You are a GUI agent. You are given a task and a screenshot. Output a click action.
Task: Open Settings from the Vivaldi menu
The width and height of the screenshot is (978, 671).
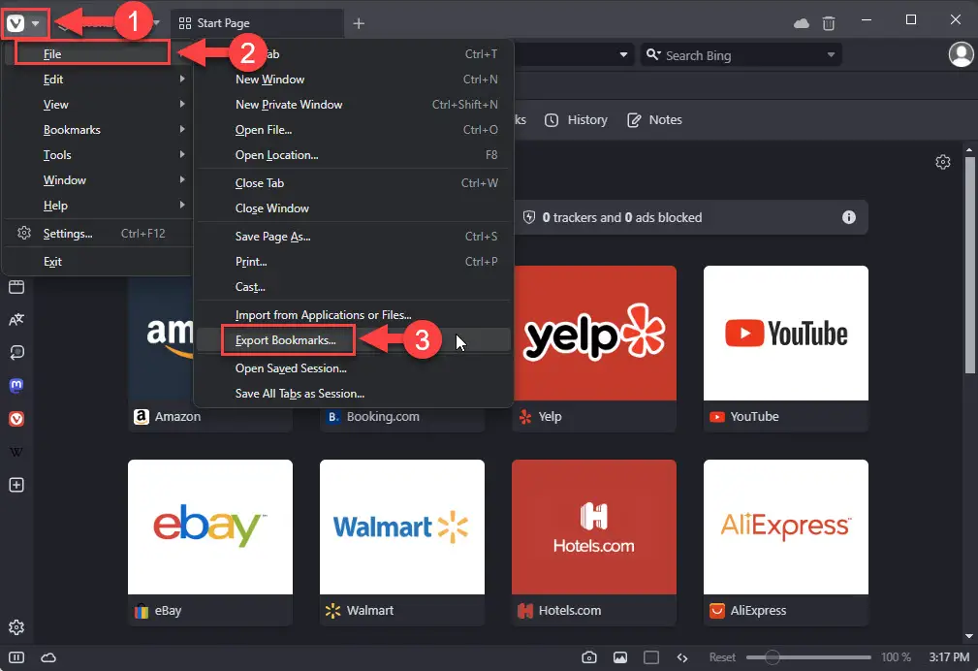(x=97, y=234)
